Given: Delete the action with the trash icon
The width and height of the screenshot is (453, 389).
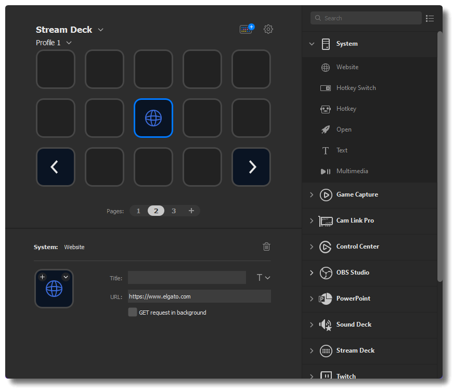Looking at the screenshot, I should tap(266, 247).
